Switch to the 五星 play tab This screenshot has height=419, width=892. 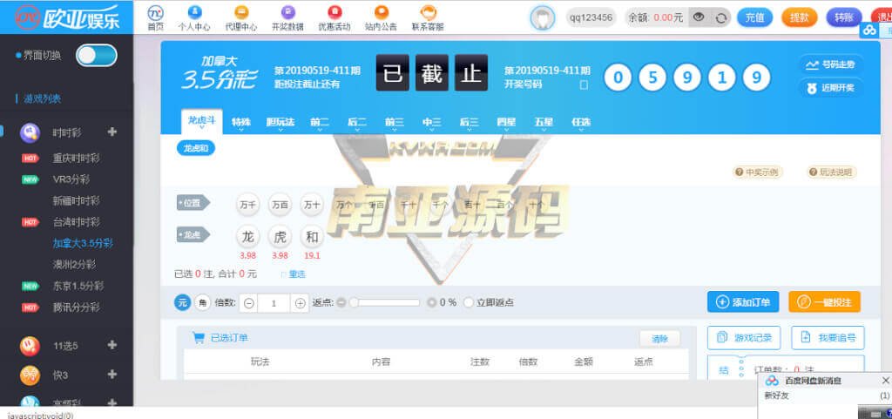[543, 123]
